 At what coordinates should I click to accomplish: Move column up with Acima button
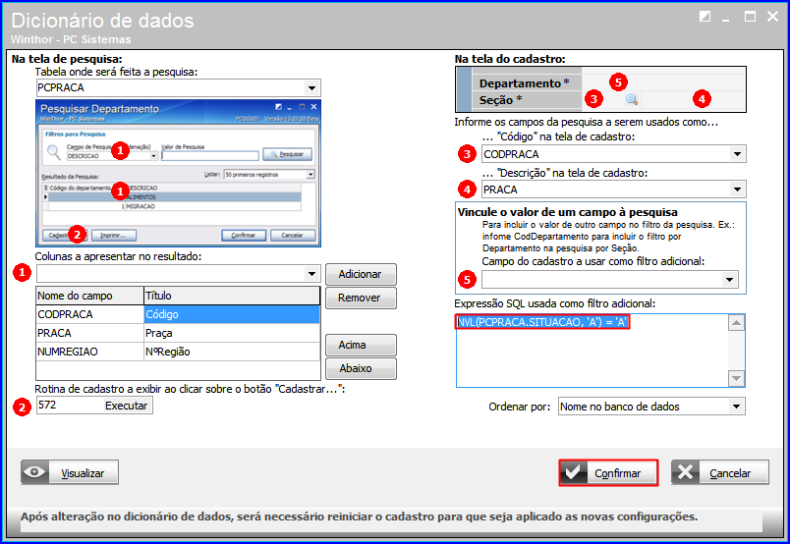361,345
